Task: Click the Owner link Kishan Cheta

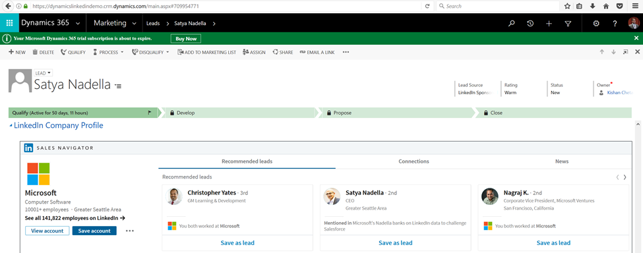Action: 621,93
